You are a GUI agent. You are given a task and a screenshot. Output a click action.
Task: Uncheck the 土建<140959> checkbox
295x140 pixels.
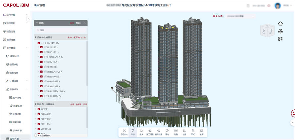(39, 43)
